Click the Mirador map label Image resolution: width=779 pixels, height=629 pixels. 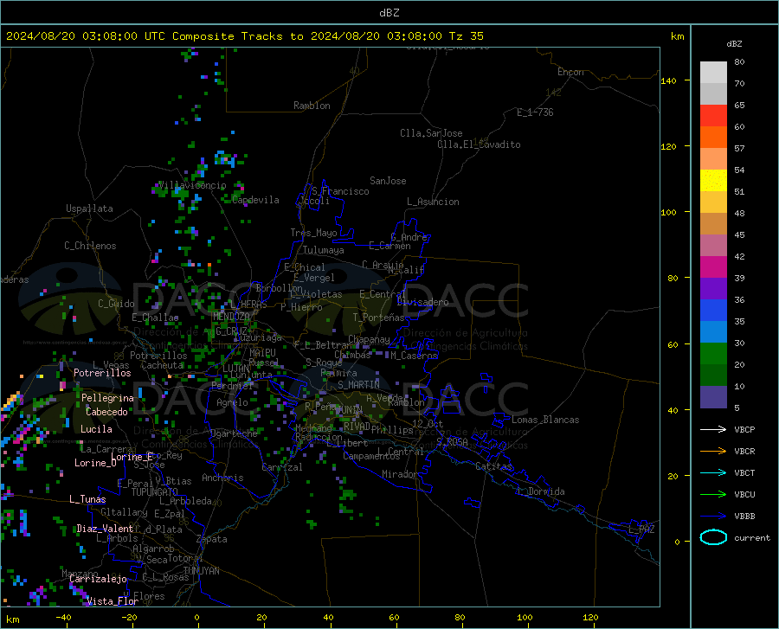399,474
